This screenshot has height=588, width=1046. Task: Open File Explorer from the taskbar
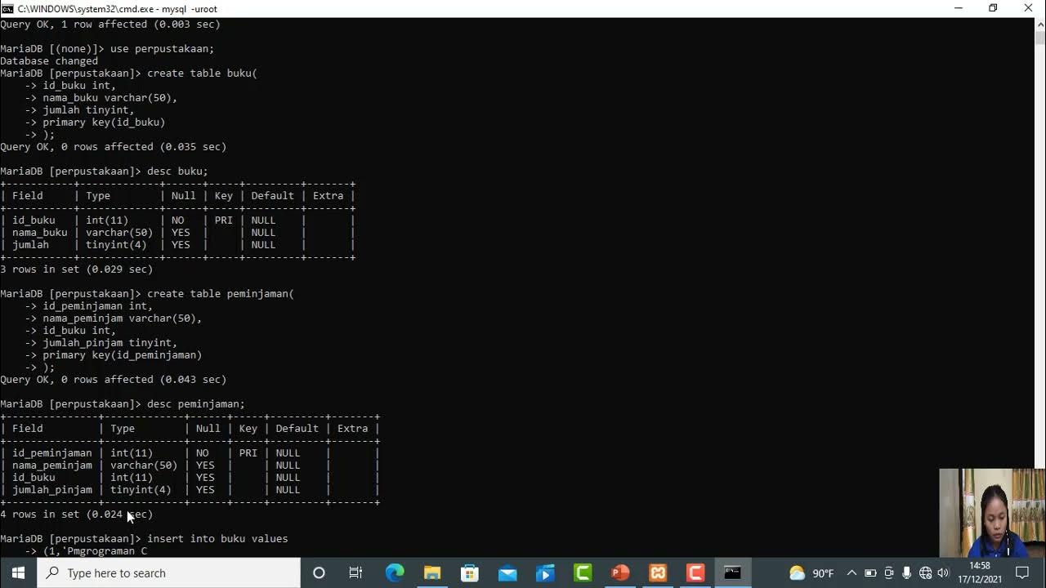coord(432,572)
